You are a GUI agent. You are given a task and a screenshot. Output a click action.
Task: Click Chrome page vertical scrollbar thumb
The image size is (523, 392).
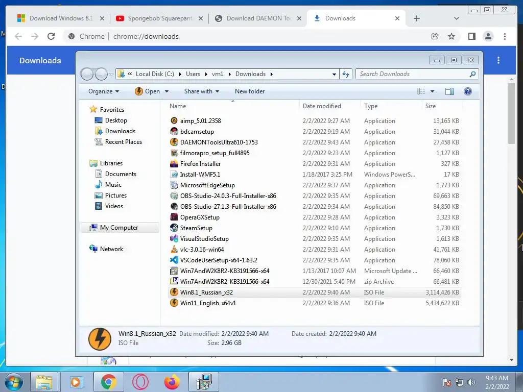tap(511, 113)
